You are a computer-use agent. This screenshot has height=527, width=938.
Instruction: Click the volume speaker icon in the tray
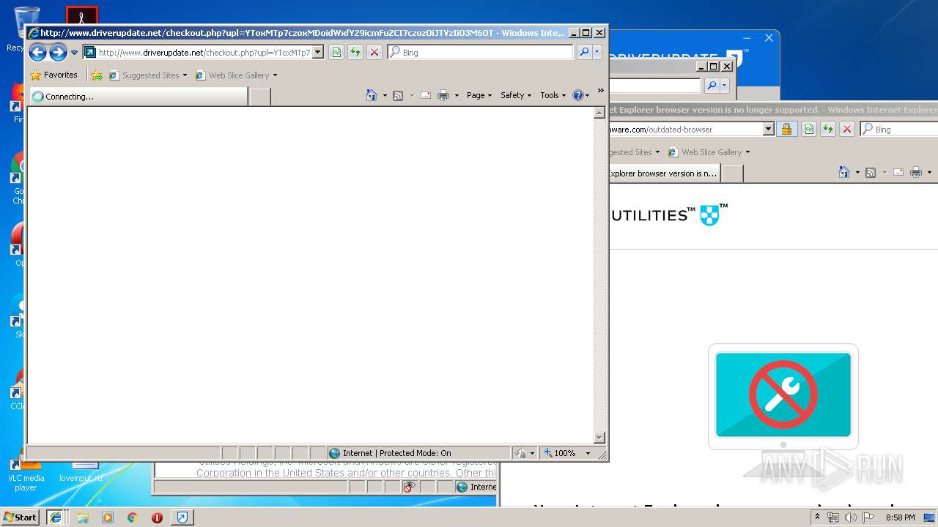click(x=850, y=517)
